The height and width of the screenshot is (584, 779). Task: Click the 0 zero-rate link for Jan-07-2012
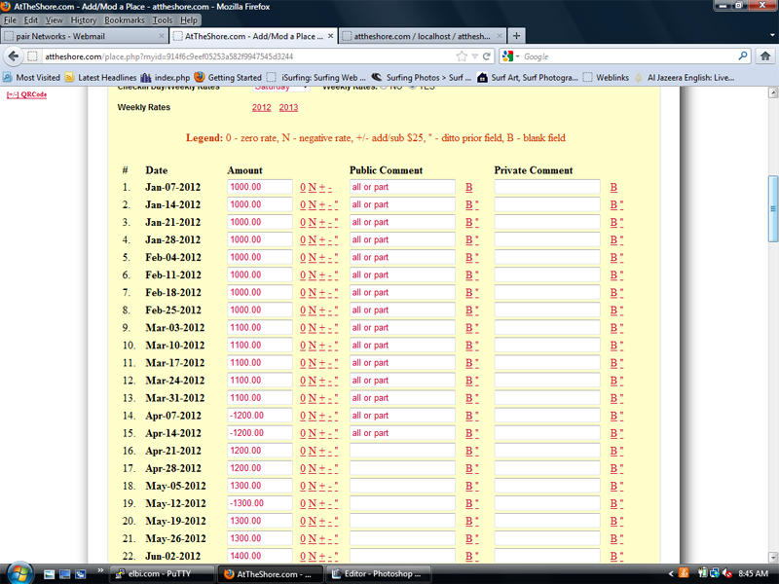pyautogui.click(x=303, y=188)
